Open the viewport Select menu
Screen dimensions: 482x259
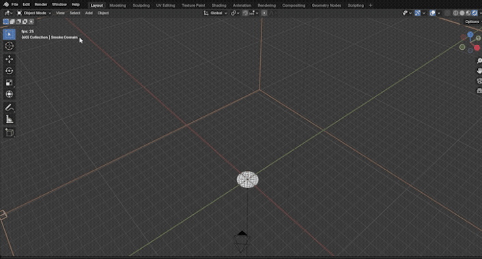74,13
